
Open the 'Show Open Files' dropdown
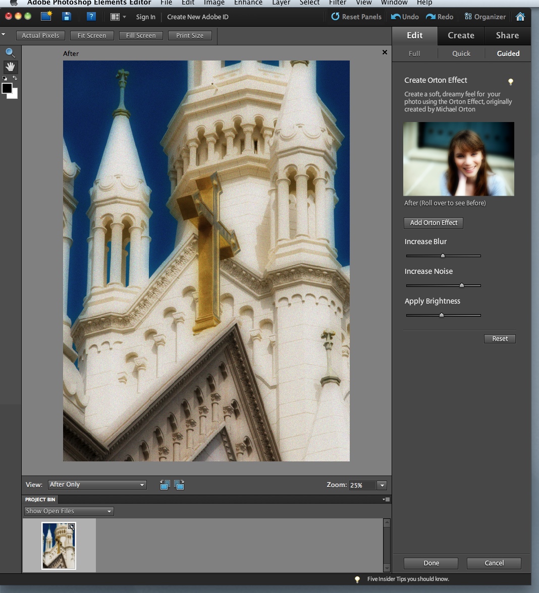[69, 511]
